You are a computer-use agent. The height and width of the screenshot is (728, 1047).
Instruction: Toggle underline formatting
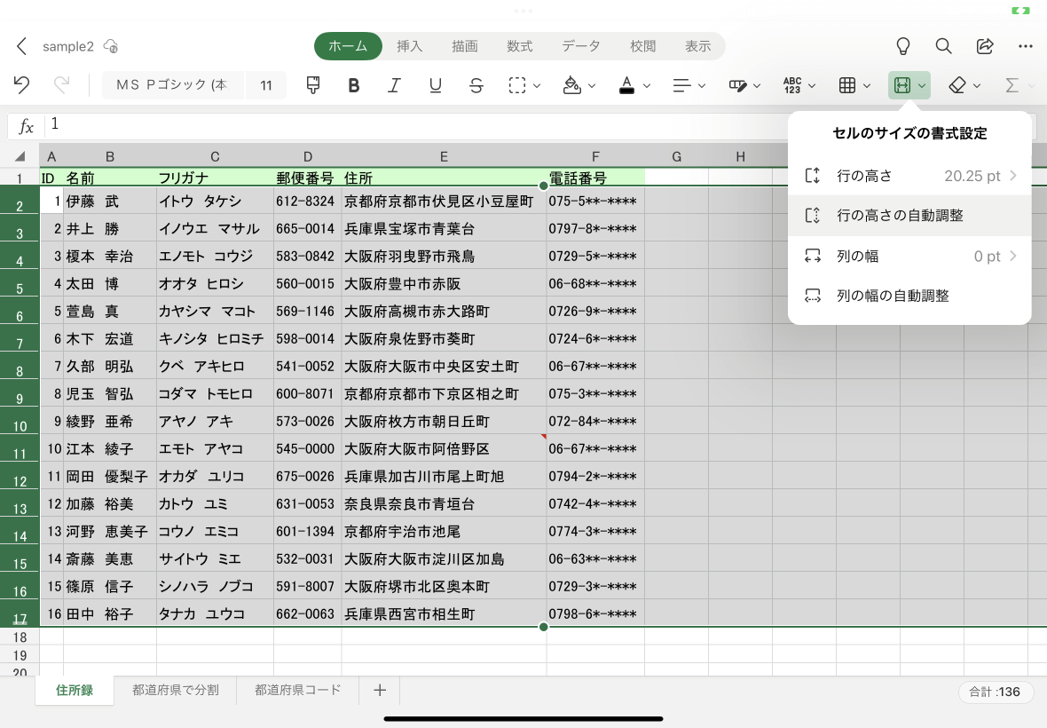click(435, 85)
